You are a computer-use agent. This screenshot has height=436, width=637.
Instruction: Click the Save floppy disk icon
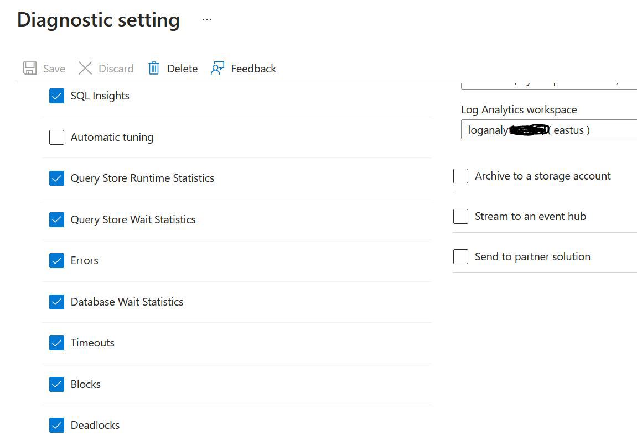coord(30,68)
